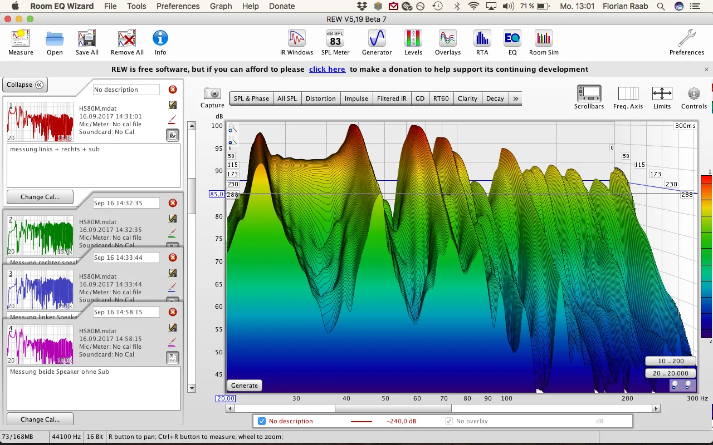This screenshot has width=713, height=445.
Task: Open graph Controls gear
Action: pos(694,97)
